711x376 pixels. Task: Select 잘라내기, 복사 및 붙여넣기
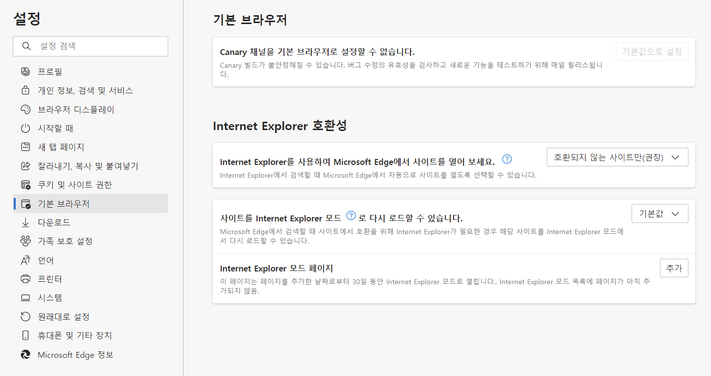90,166
